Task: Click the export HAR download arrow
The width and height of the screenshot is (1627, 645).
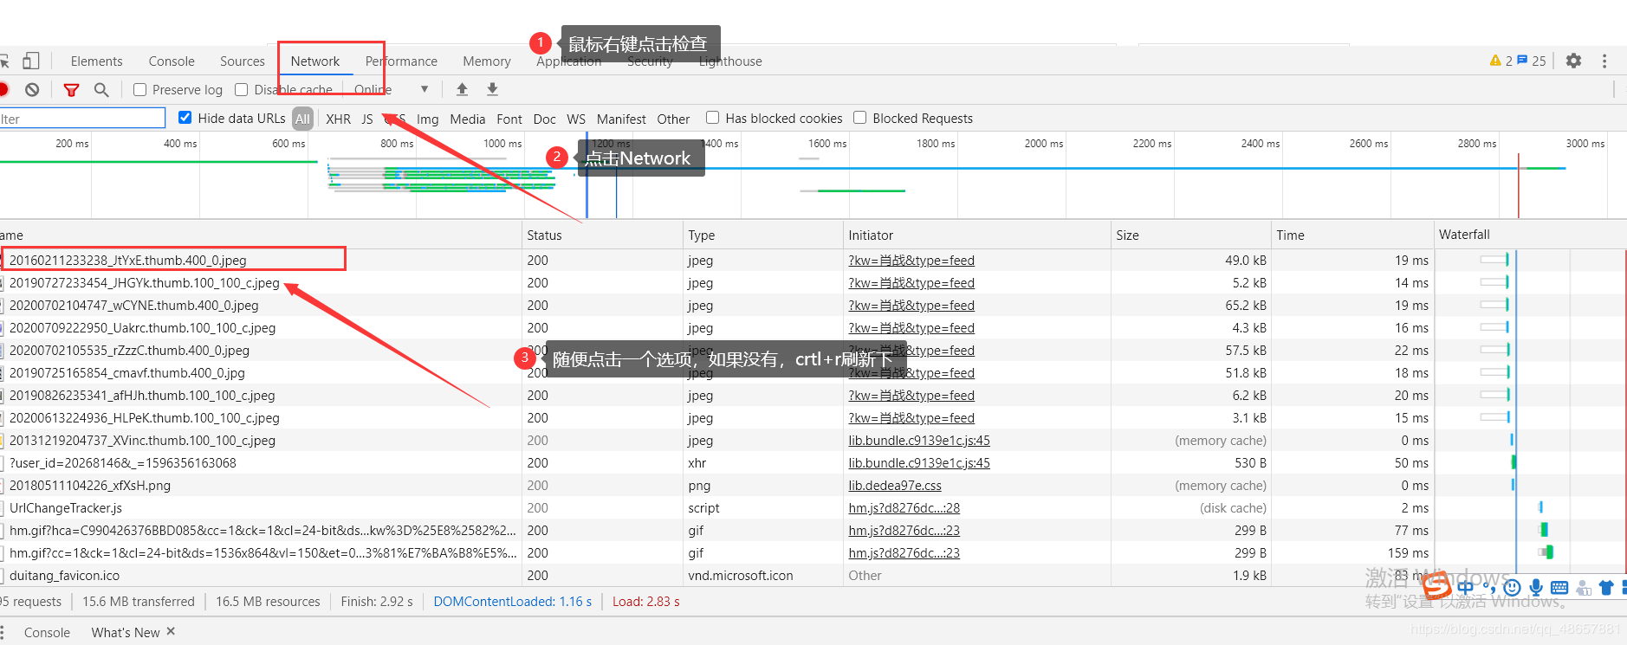Action: (x=492, y=89)
